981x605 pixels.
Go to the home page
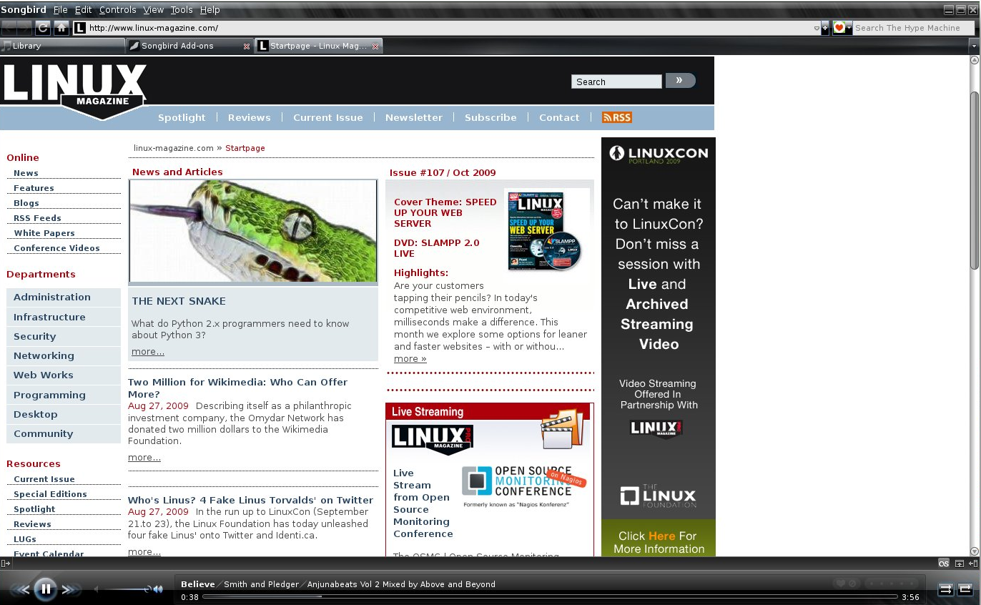61,28
